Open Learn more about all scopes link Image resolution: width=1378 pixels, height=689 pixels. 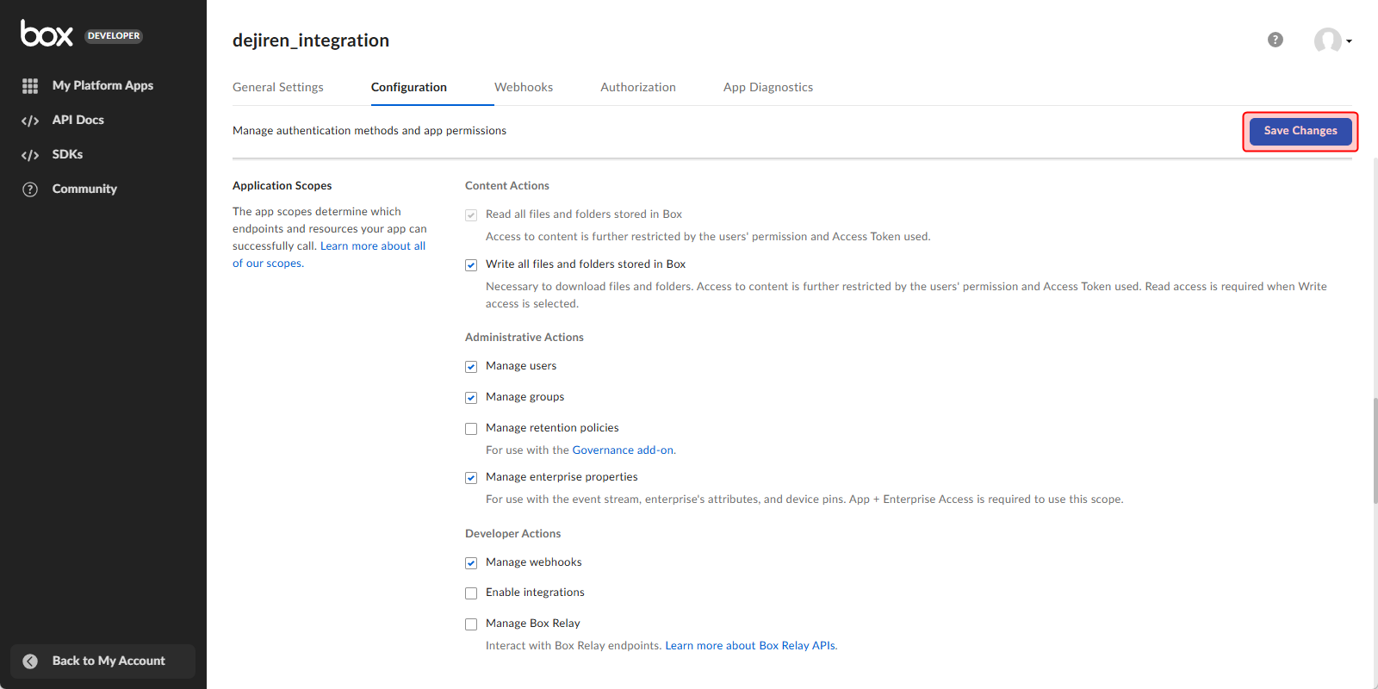coord(373,246)
